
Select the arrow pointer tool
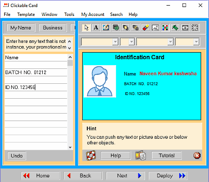(86, 28)
